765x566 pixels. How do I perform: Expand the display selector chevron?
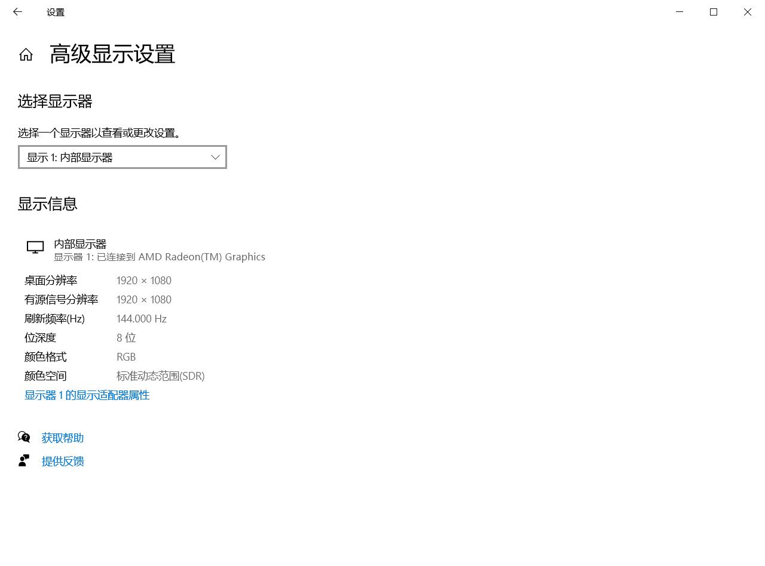pos(215,157)
